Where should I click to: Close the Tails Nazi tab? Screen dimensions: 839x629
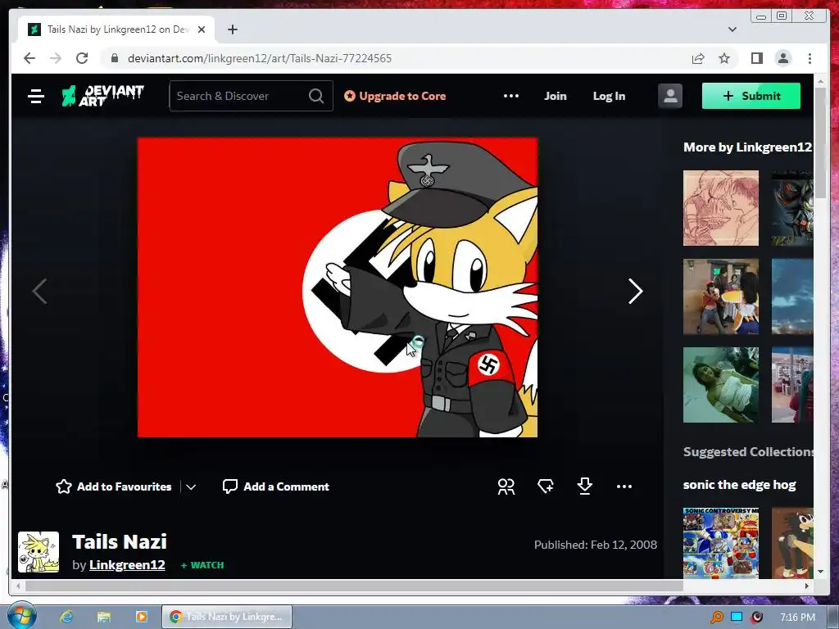coord(202,29)
